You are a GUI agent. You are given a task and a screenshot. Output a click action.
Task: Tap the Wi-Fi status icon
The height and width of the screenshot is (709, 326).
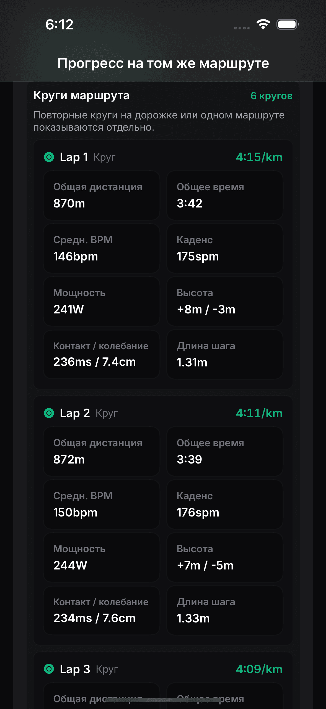pos(263,24)
